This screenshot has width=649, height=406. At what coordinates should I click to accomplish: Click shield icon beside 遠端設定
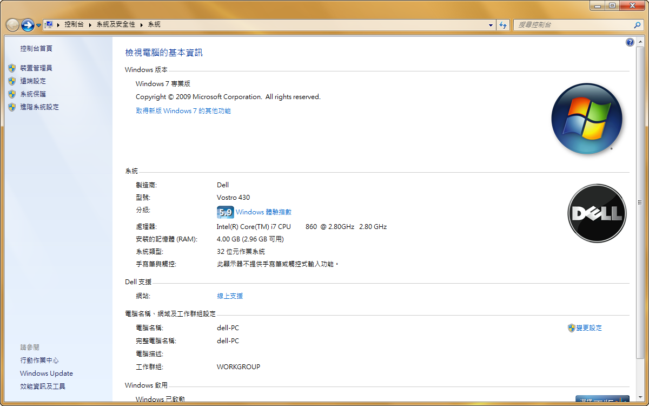pos(12,81)
